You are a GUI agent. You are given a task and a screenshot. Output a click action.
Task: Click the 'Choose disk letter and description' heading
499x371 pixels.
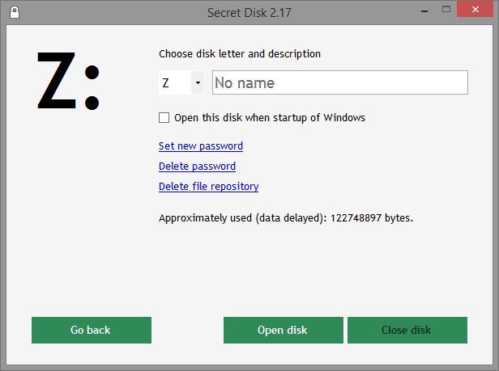pos(240,53)
